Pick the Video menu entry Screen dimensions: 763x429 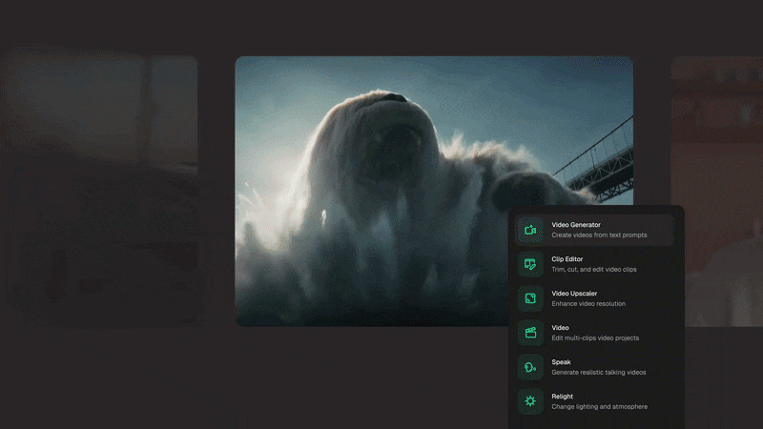594,333
